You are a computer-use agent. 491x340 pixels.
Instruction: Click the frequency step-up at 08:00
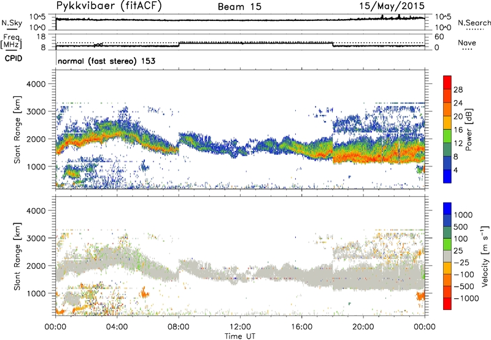pyautogui.click(x=179, y=44)
